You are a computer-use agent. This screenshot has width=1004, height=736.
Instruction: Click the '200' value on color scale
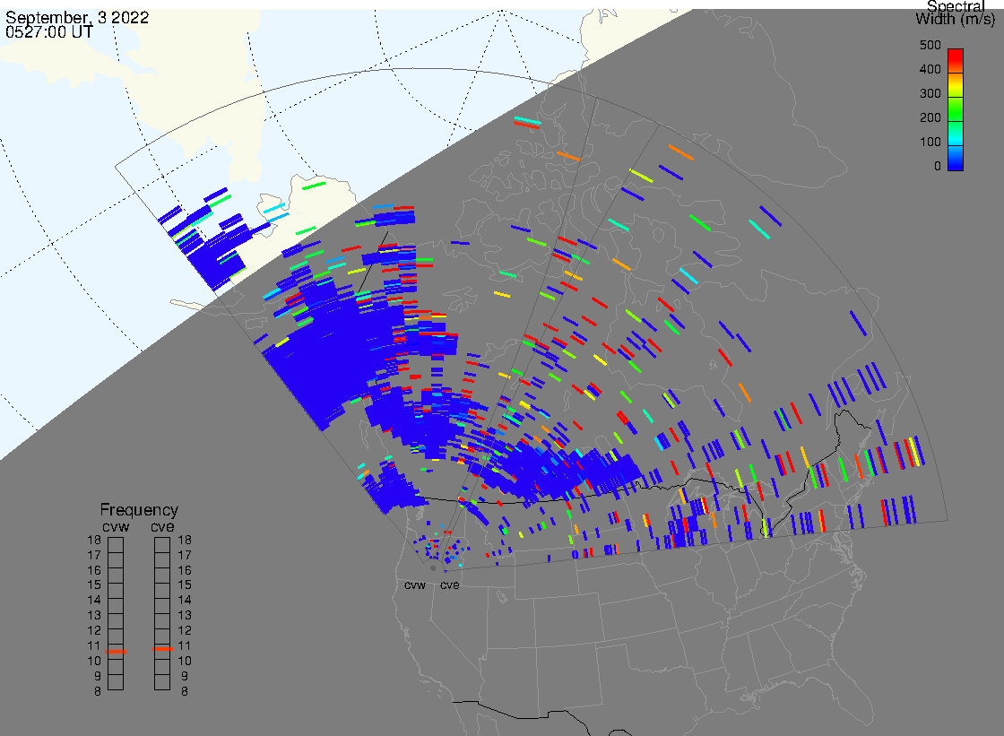[930, 117]
